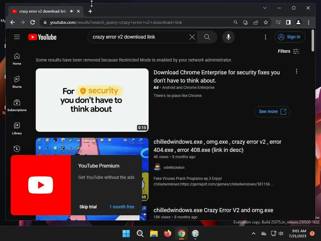Click the Sign in button
Image resolution: width=321 pixels, height=241 pixels.
pos(289,37)
